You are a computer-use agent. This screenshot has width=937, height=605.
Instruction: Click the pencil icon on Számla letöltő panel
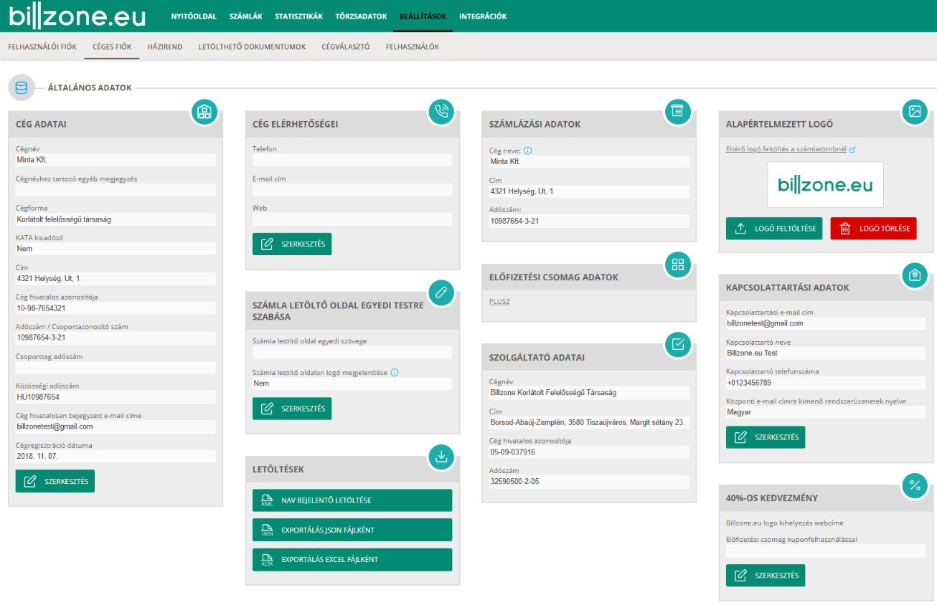click(441, 292)
